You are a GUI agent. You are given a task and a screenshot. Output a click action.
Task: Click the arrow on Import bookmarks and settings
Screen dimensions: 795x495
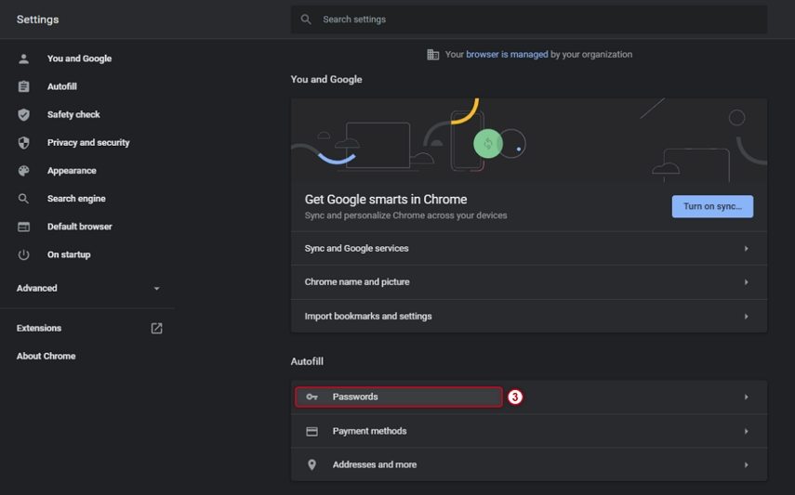tap(747, 316)
